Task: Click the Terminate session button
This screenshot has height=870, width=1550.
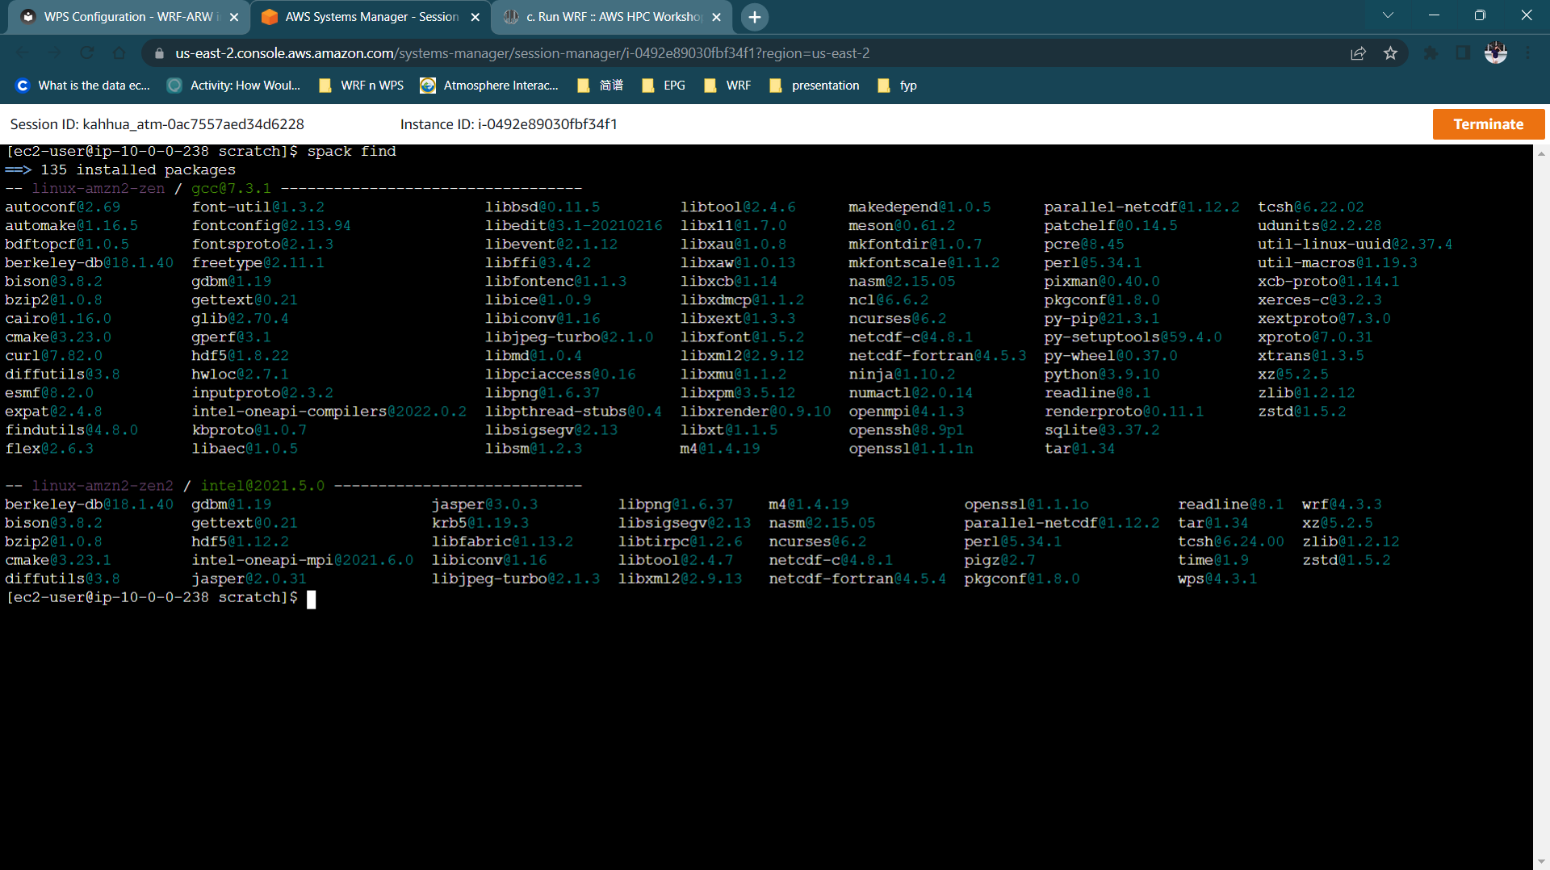Action: (1488, 124)
